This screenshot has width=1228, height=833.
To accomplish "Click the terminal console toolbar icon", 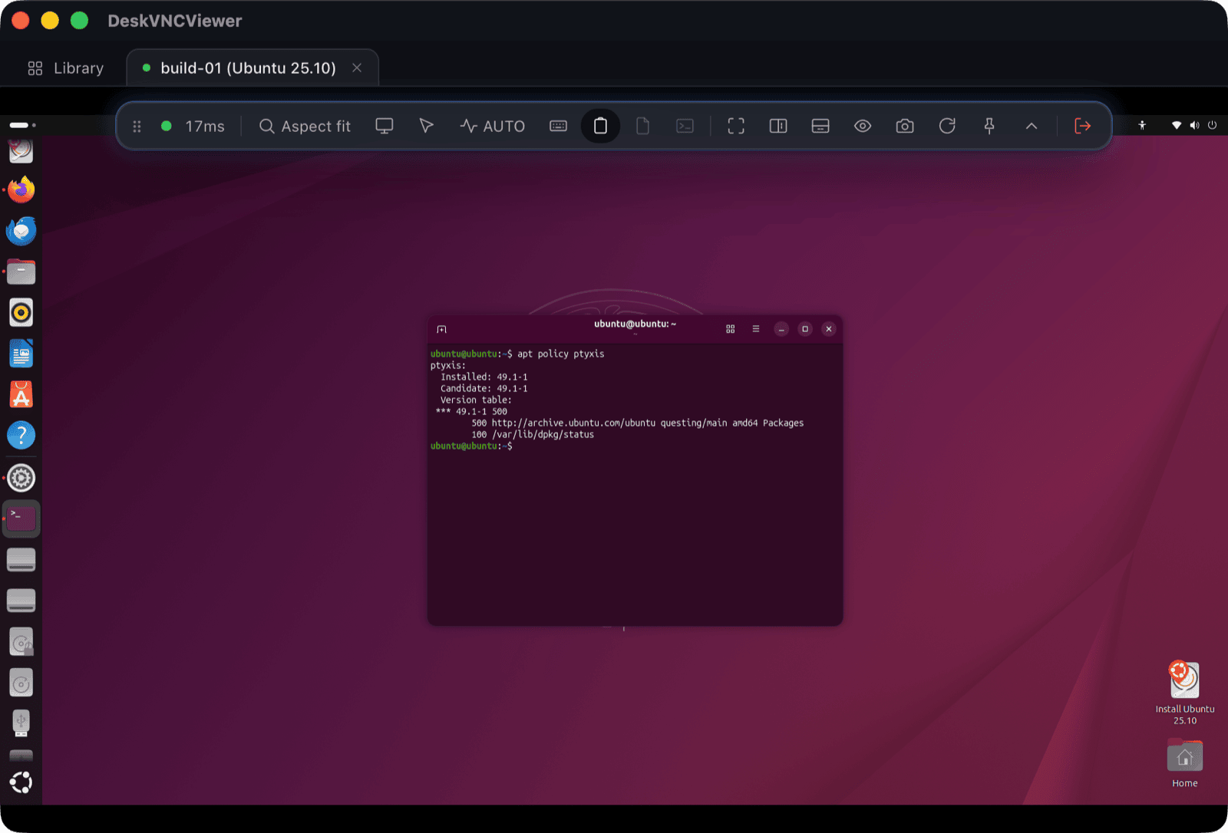I will pyautogui.click(x=685, y=126).
